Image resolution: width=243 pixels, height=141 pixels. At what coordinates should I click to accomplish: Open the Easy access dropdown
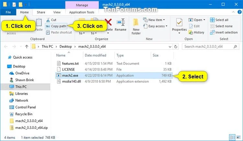pyautogui.click(x=155, y=26)
